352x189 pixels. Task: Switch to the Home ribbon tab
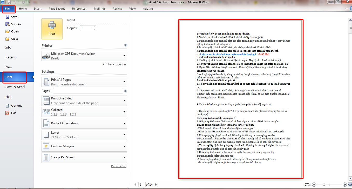[23, 8]
